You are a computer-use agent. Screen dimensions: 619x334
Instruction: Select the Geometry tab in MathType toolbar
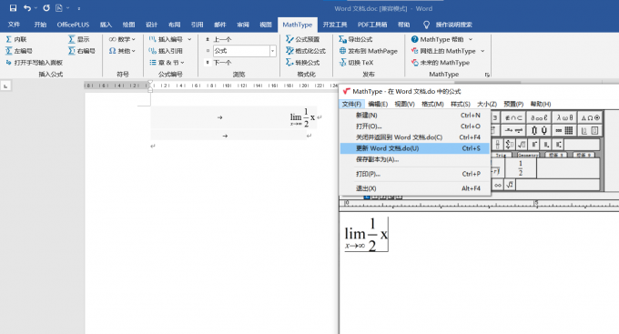coord(528,155)
